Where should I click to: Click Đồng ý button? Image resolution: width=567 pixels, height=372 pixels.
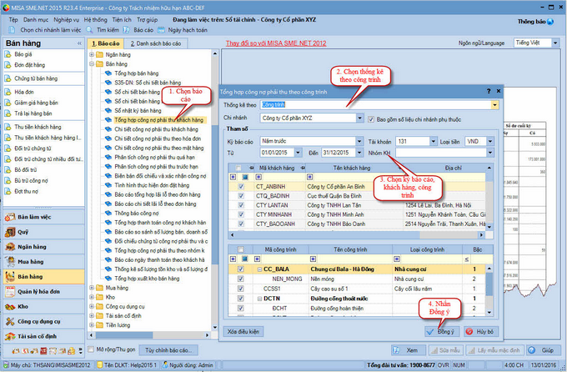442,331
